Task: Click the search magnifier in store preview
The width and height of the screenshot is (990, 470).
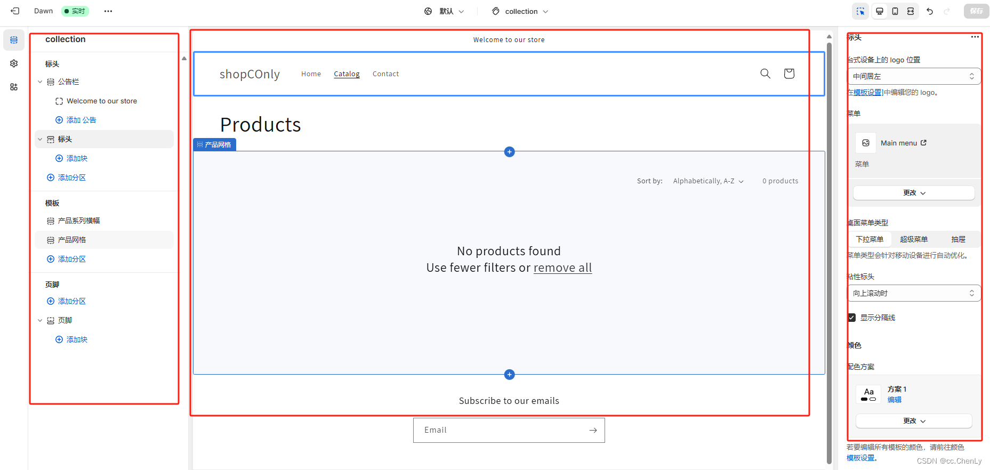Action: pos(765,74)
